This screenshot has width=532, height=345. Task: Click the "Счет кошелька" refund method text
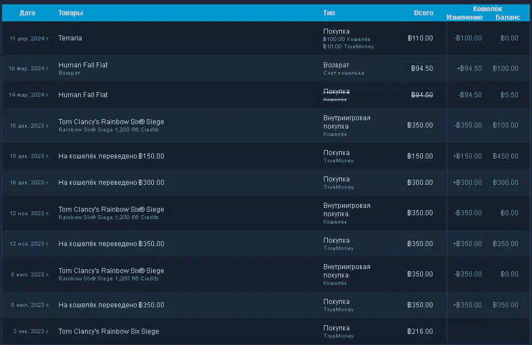tap(344, 73)
